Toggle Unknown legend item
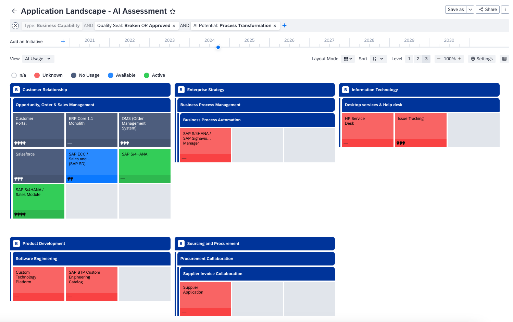 click(x=48, y=75)
